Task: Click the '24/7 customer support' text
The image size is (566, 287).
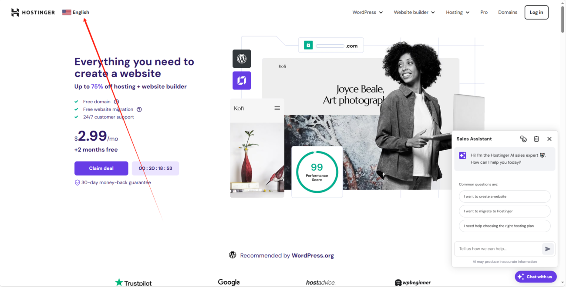Action: click(x=108, y=117)
